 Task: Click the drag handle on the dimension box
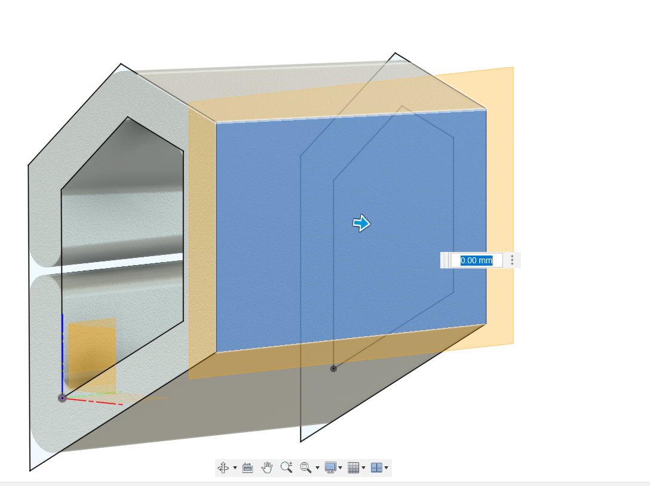pyautogui.click(x=446, y=260)
